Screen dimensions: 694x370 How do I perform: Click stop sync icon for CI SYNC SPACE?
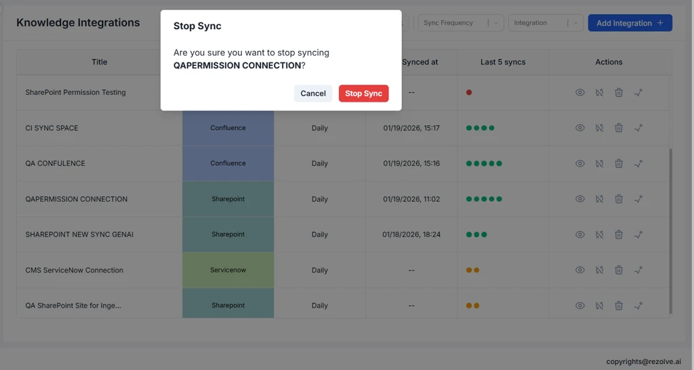(x=599, y=128)
